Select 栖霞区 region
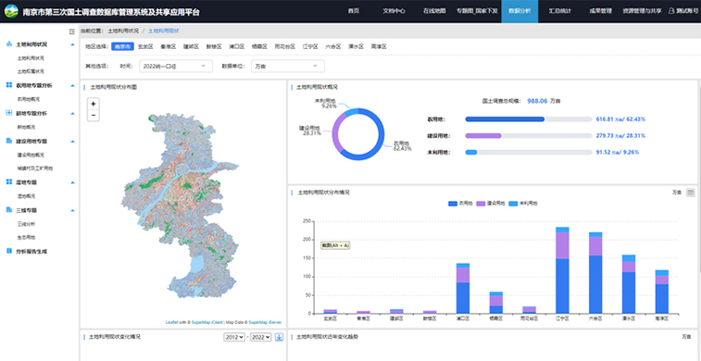The image size is (701, 361). (259, 46)
